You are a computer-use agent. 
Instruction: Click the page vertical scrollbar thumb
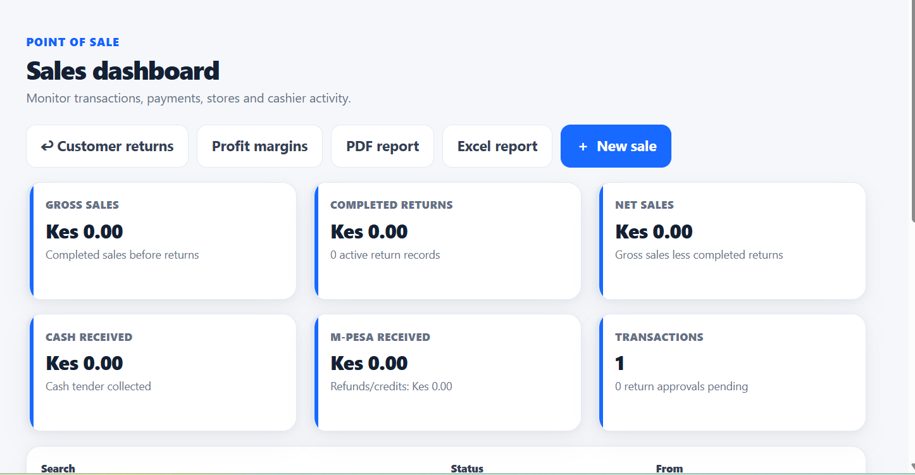(912, 111)
